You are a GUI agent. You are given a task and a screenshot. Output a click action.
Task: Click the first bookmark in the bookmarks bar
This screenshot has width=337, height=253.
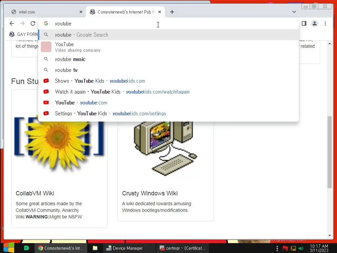pyautogui.click(x=23, y=34)
